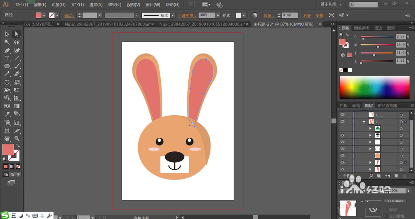Select the Hand tool
This screenshot has width=415, height=219.
click(x=7, y=138)
